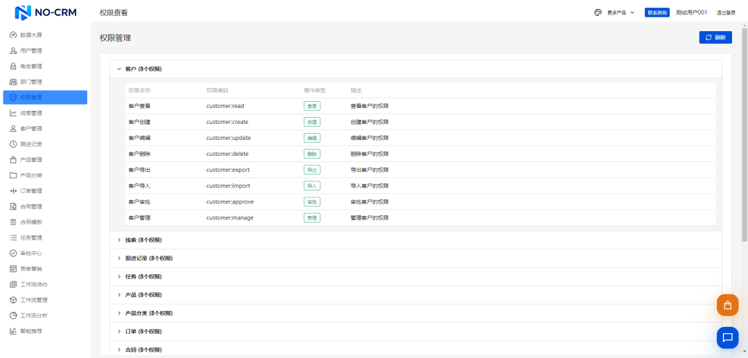The image size is (748, 358).
Task: Open 合同模板 layers icon in sidebar
Action: tap(13, 222)
